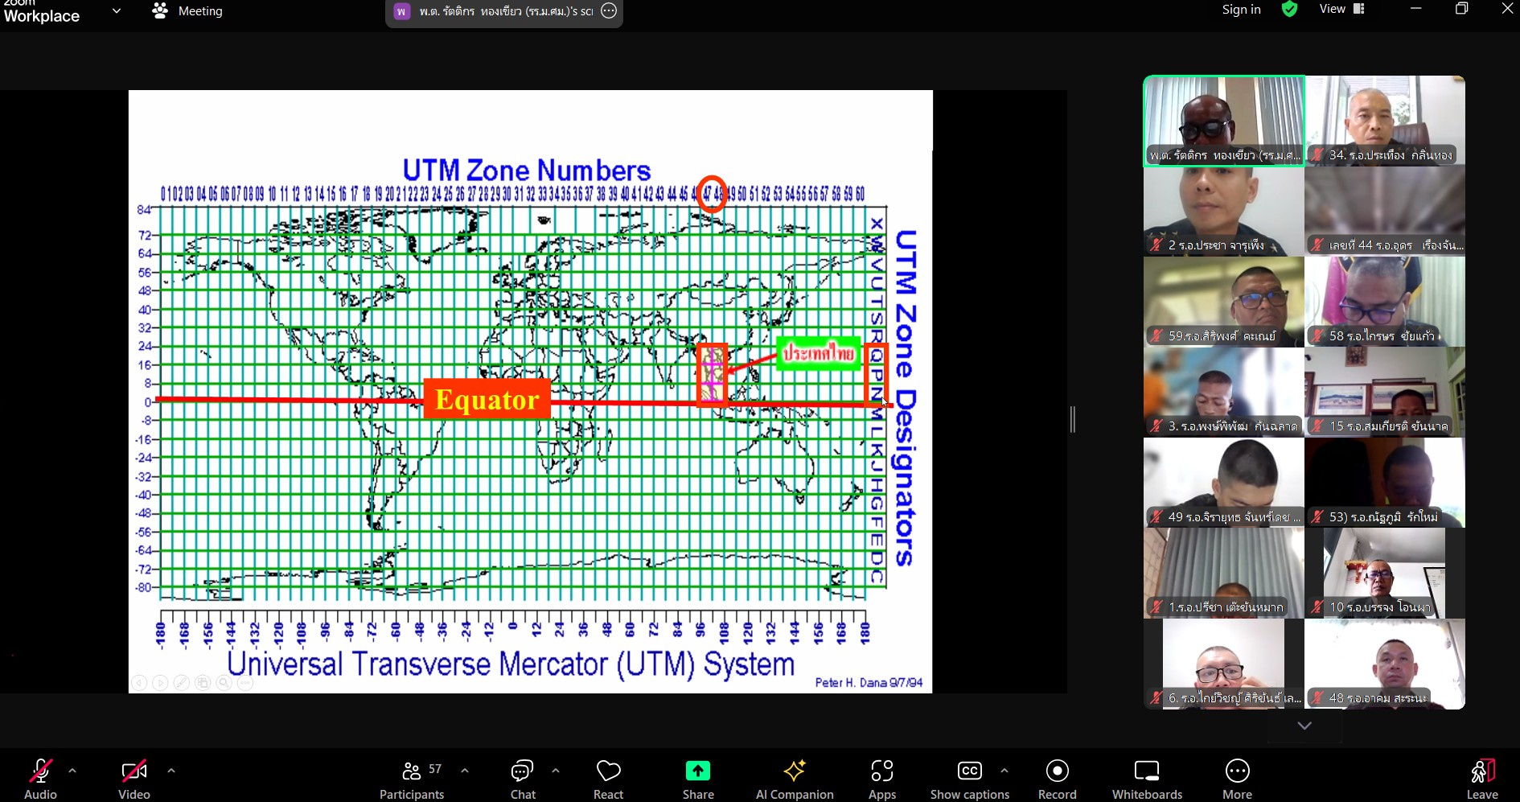This screenshot has width=1520, height=802.
Task: Select video tile เลขที่ 44 ร.อ.อุดร
Action: (x=1385, y=211)
